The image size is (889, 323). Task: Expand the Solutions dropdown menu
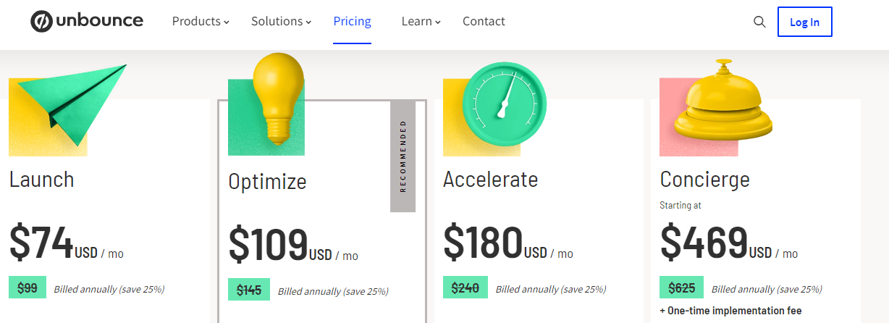281,22
